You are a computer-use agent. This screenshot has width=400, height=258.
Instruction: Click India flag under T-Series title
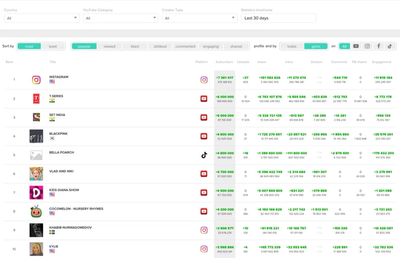click(52, 101)
